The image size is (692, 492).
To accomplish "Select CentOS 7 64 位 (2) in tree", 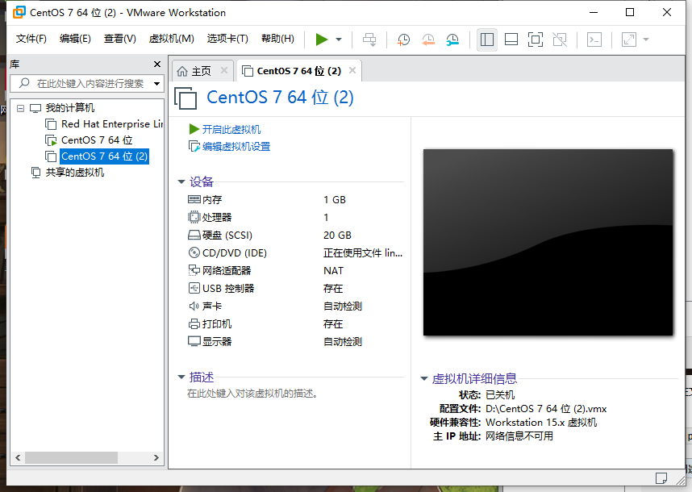I will [x=104, y=156].
